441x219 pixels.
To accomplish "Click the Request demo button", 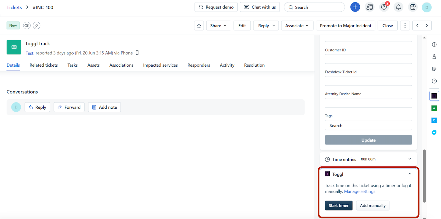I will [216, 7].
